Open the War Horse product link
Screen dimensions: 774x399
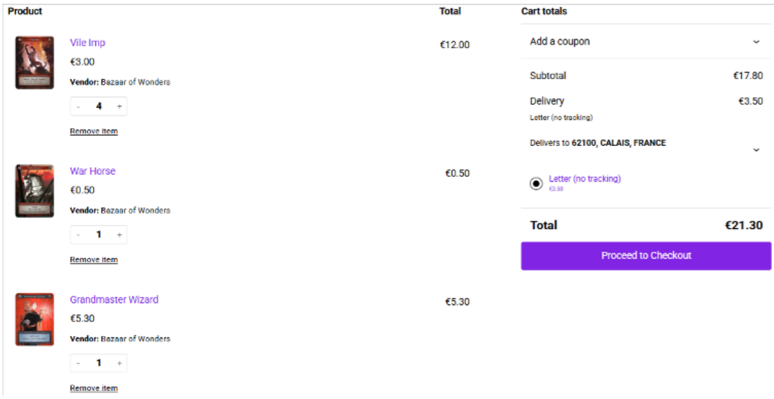93,171
